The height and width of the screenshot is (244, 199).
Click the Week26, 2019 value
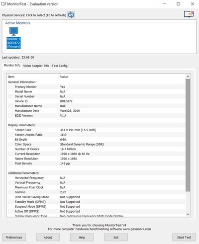point(70,111)
